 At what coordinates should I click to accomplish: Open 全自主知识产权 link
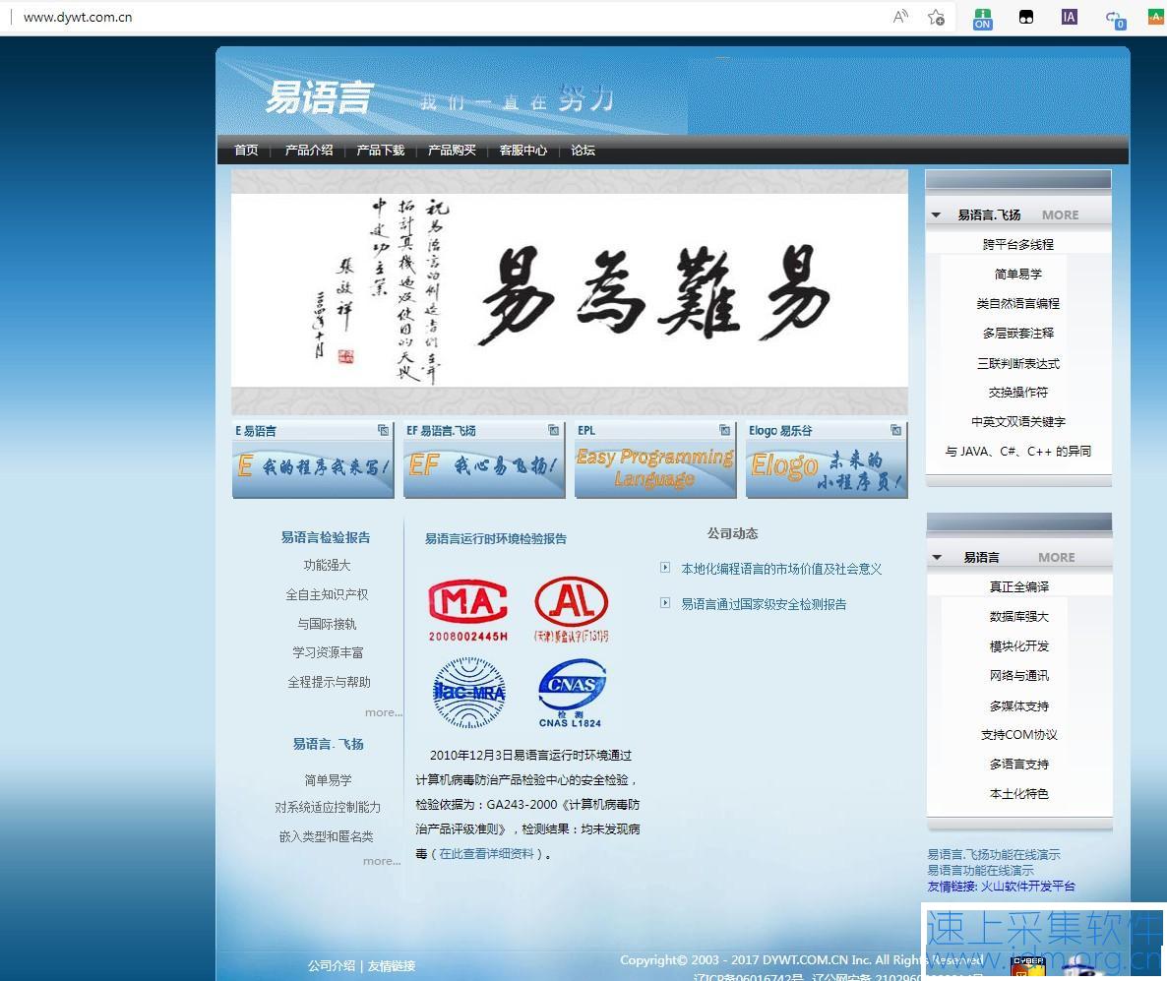point(327,594)
